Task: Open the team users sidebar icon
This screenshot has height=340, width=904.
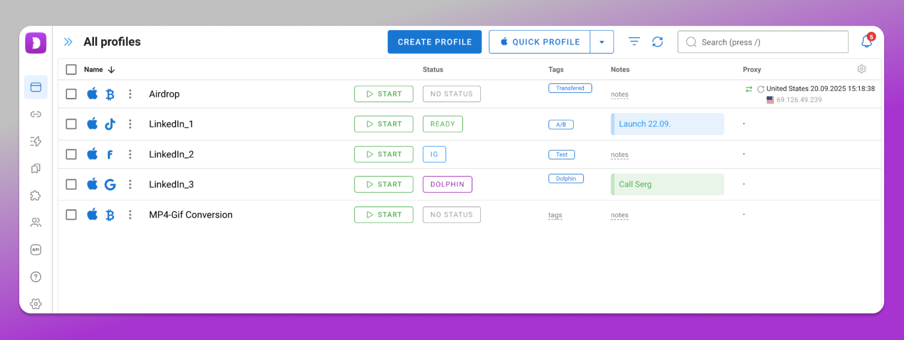Action: 36,223
